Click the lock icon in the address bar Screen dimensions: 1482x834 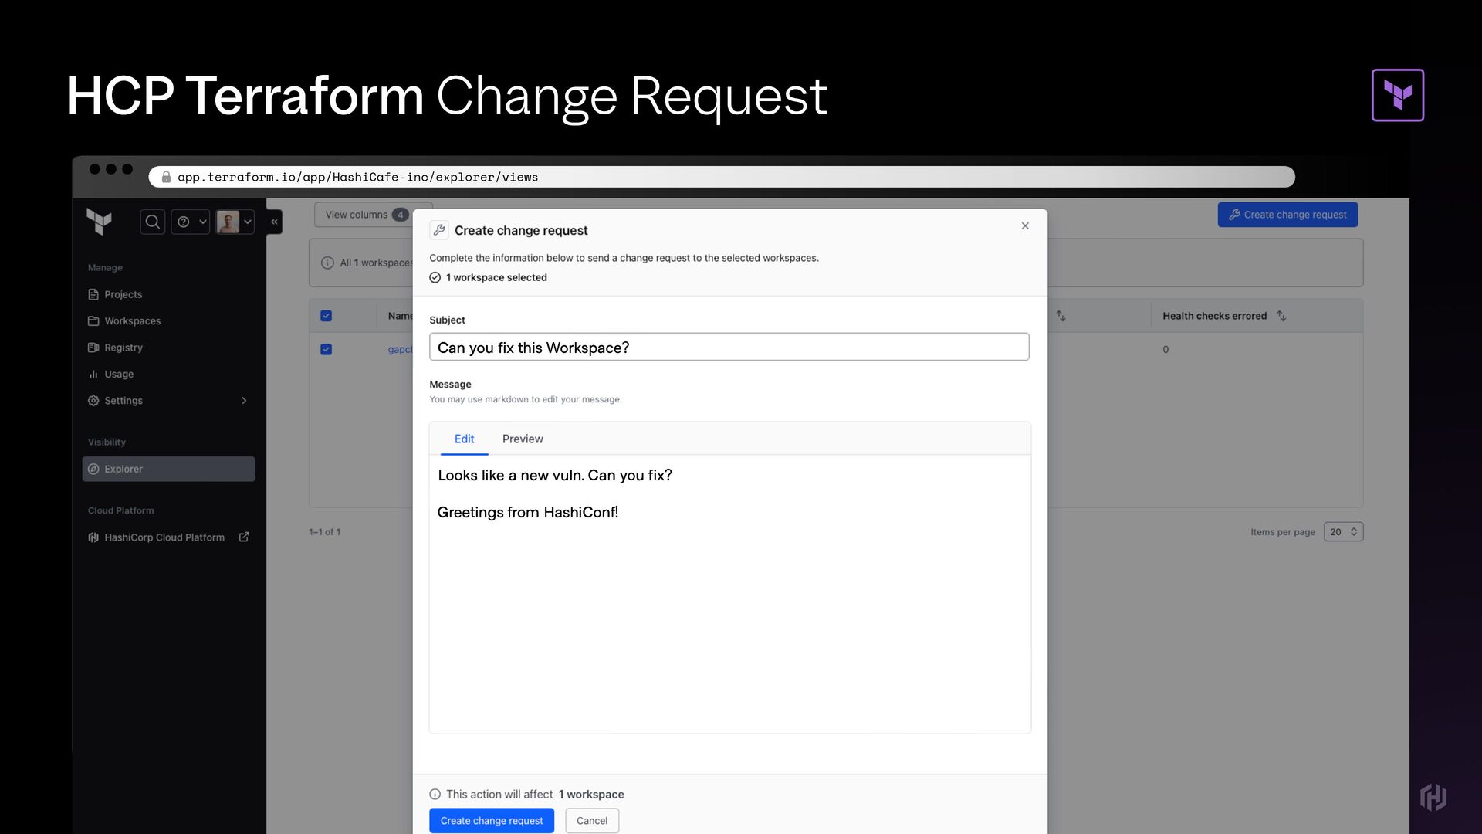pos(166,177)
